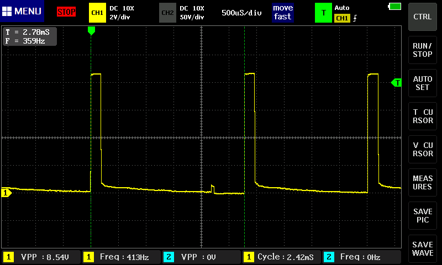Select Auto trigger mode label
The width and height of the screenshot is (442, 265).
342,8
